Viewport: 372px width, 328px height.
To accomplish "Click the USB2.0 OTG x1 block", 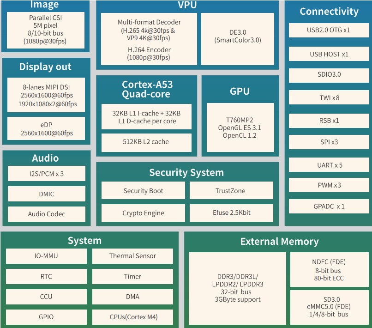I will pyautogui.click(x=329, y=30).
